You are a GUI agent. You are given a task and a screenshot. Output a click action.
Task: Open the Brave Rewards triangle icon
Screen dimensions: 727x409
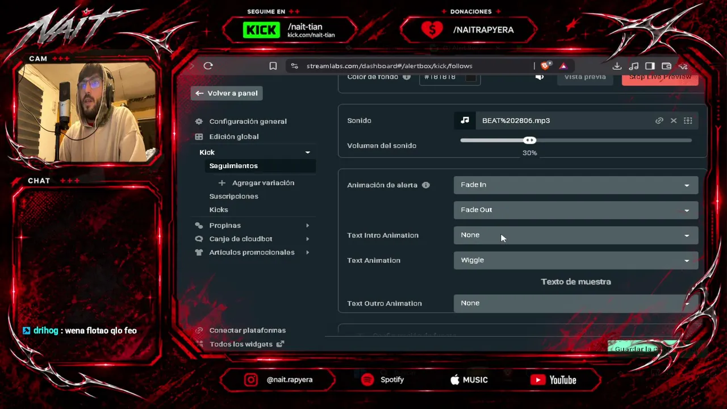[x=563, y=66]
